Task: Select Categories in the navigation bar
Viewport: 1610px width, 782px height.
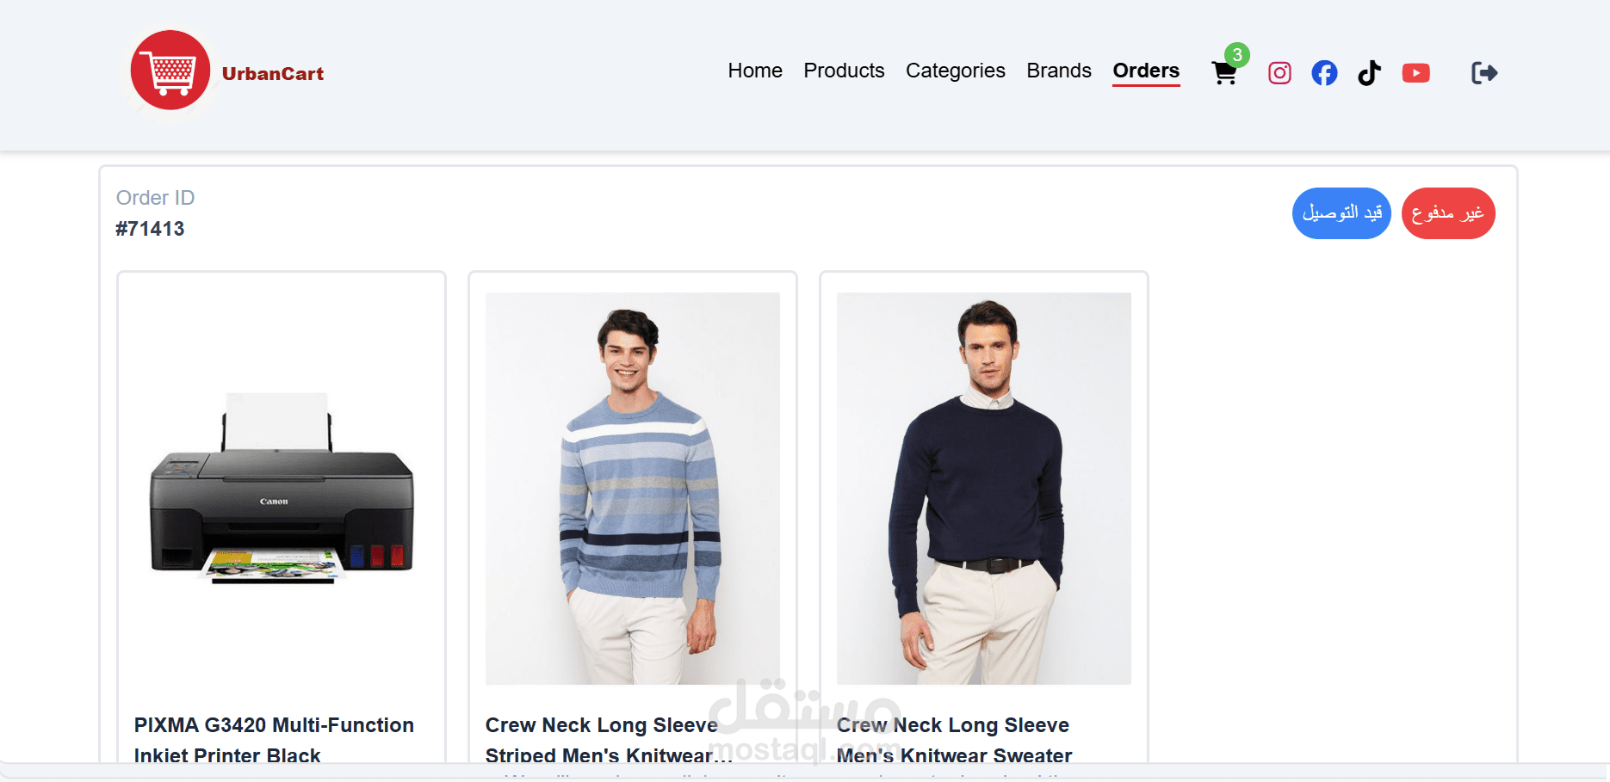Action: coord(955,71)
